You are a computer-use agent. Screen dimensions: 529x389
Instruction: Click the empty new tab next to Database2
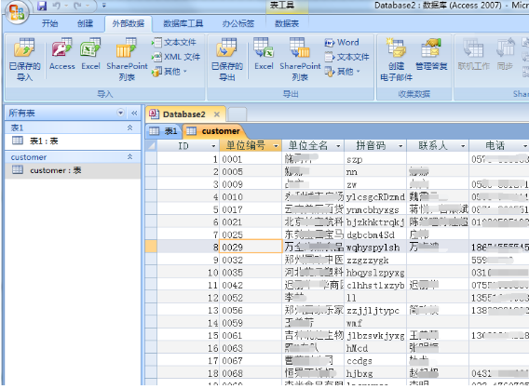pyautogui.click(x=237, y=114)
